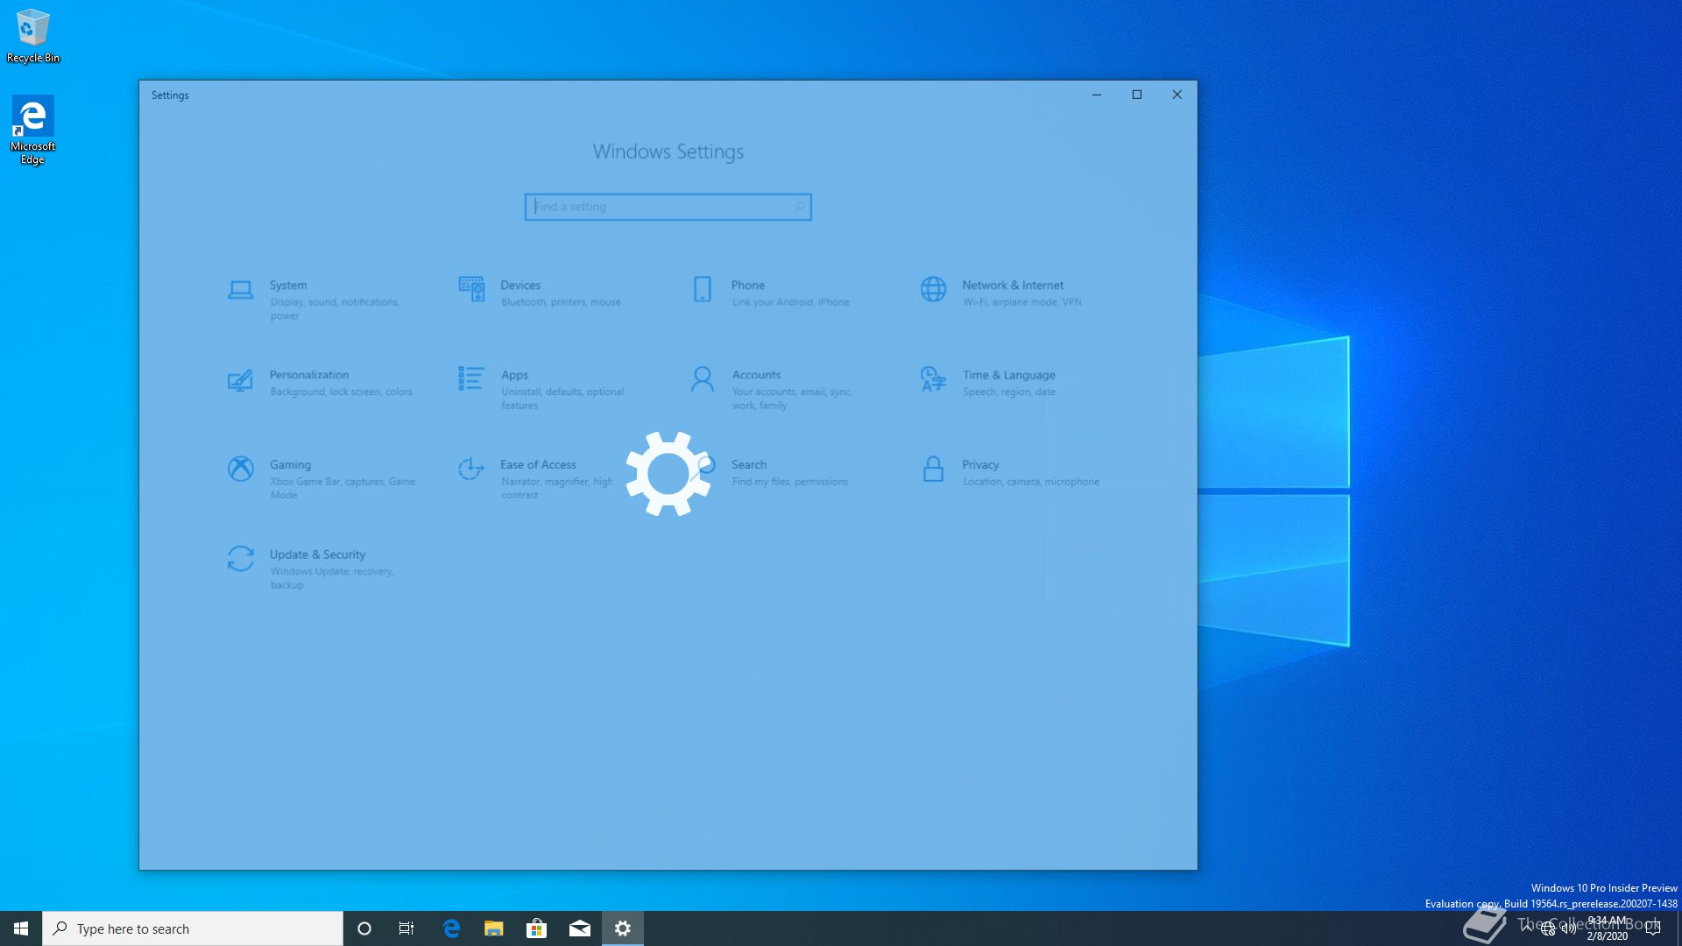Open the Devices settings label
Screen dimensions: 1682x946
point(520,285)
